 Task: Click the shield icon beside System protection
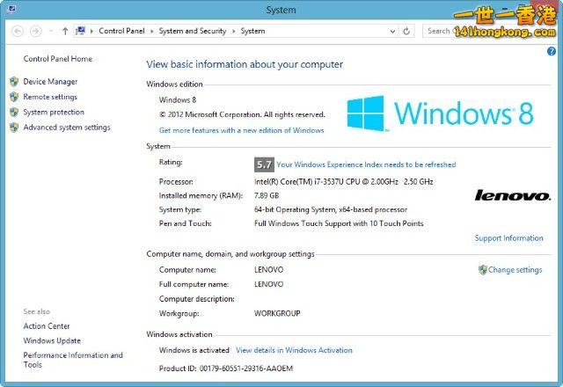click(x=14, y=112)
